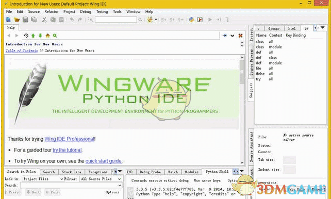Click the AB spelling/completion toolbar icon
This screenshot has width=331, height=199.
pos(150,20)
